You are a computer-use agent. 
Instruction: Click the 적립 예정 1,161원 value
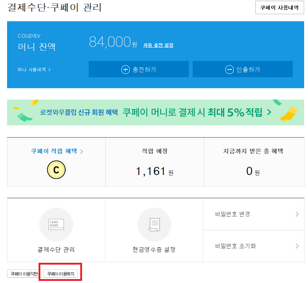point(155,171)
